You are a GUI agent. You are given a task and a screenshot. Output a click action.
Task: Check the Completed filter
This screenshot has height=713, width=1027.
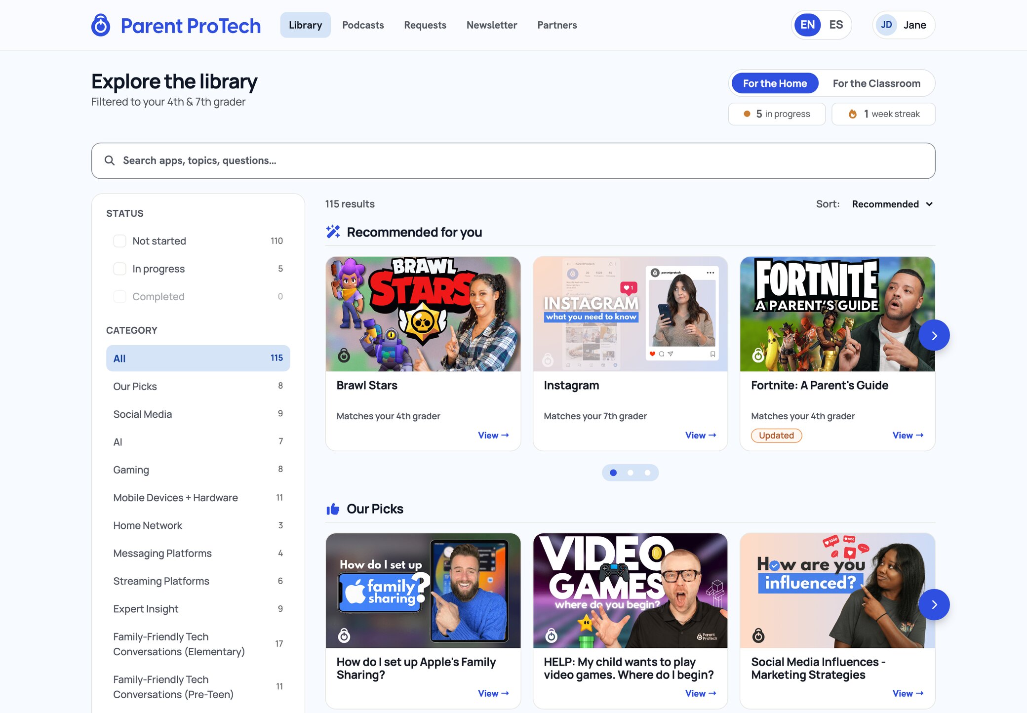119,296
